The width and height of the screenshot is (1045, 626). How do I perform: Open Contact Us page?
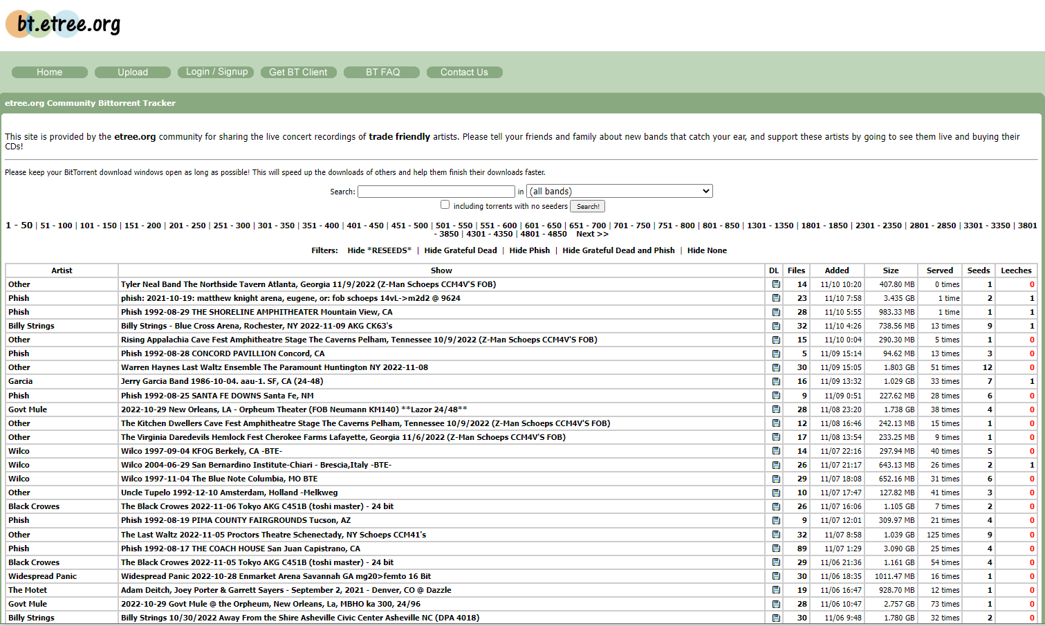464,72
